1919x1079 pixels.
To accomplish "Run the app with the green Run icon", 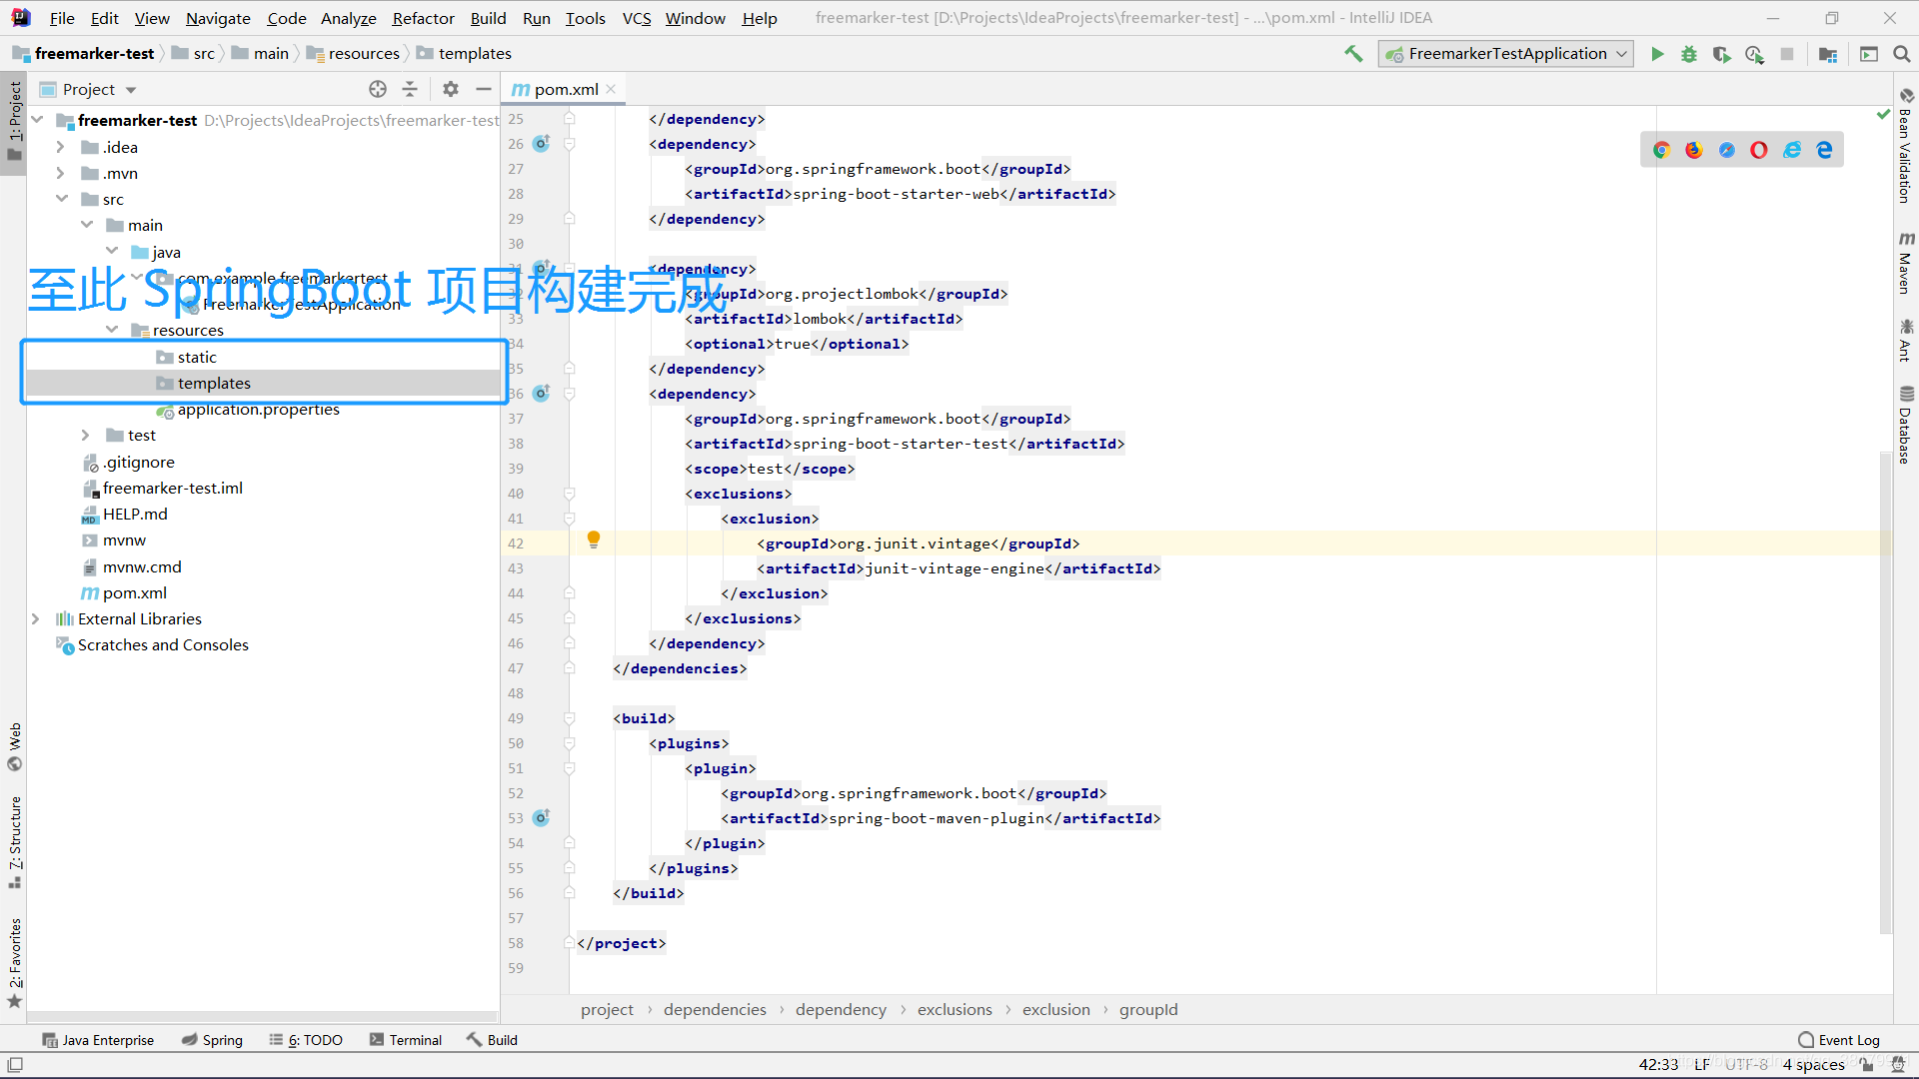I will point(1657,54).
